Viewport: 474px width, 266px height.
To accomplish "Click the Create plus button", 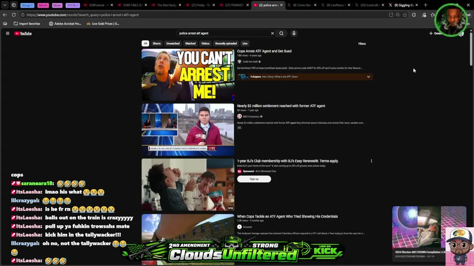I will coord(435,33).
